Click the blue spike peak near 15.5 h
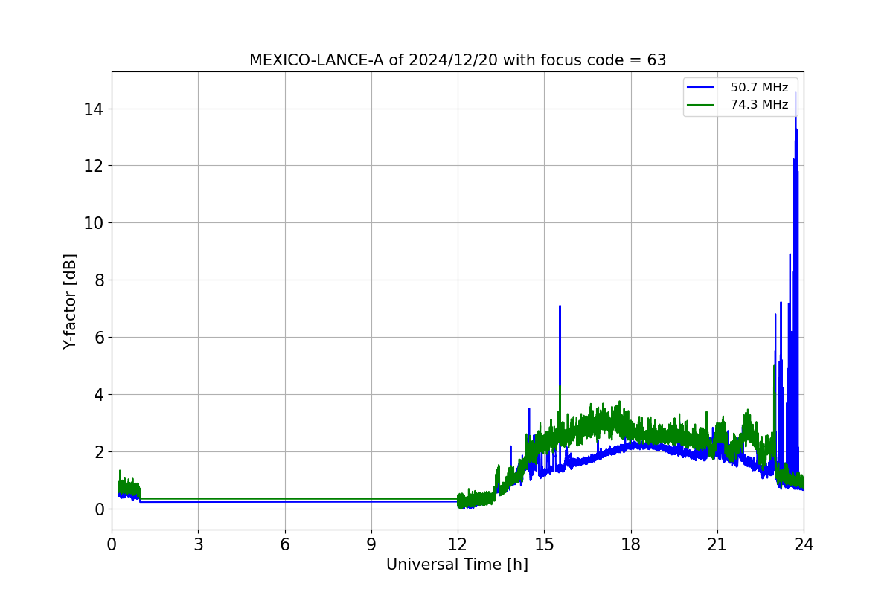The width and height of the screenshot is (893, 595). [x=560, y=306]
